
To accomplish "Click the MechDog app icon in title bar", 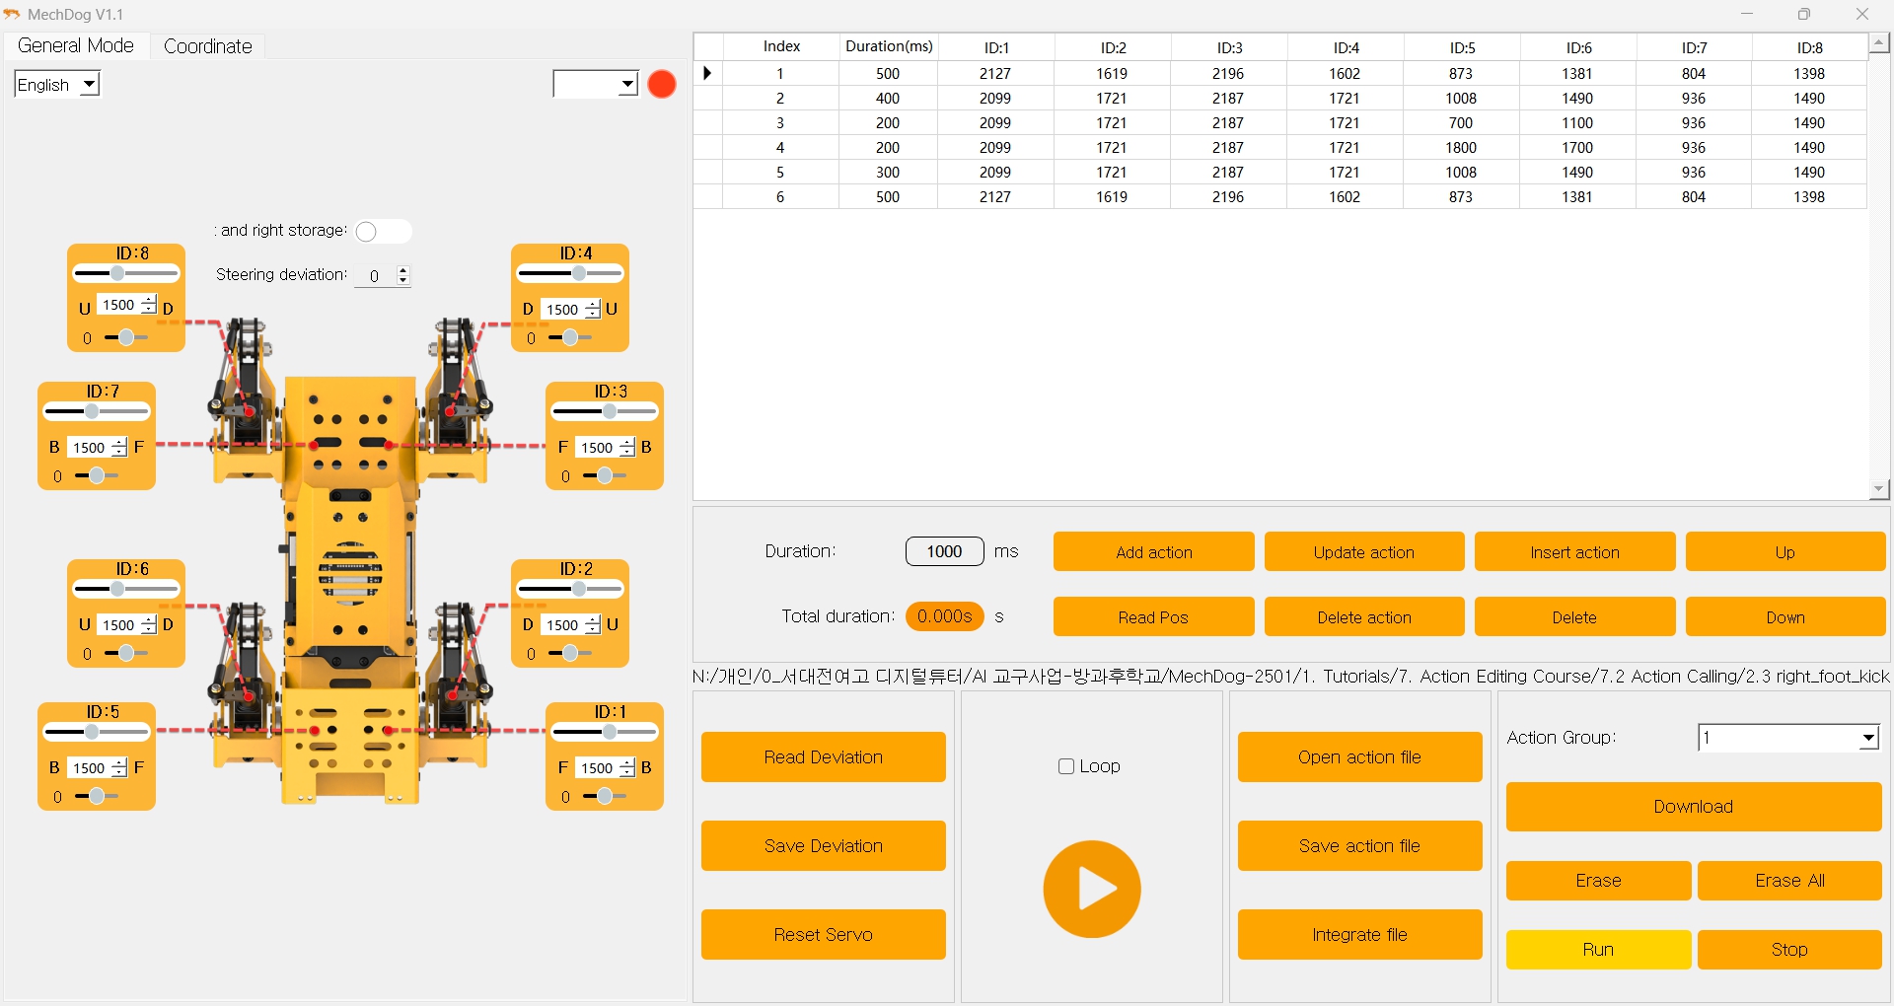I will coord(12,14).
